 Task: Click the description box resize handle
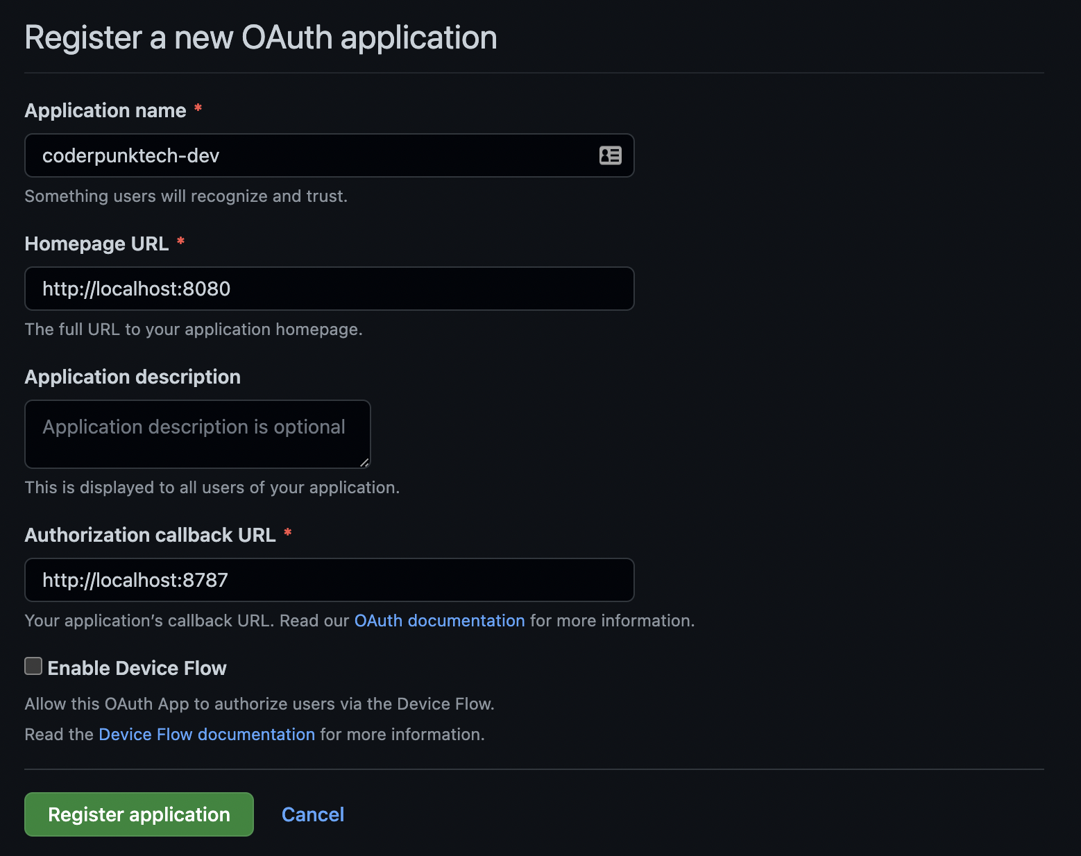[x=364, y=463]
